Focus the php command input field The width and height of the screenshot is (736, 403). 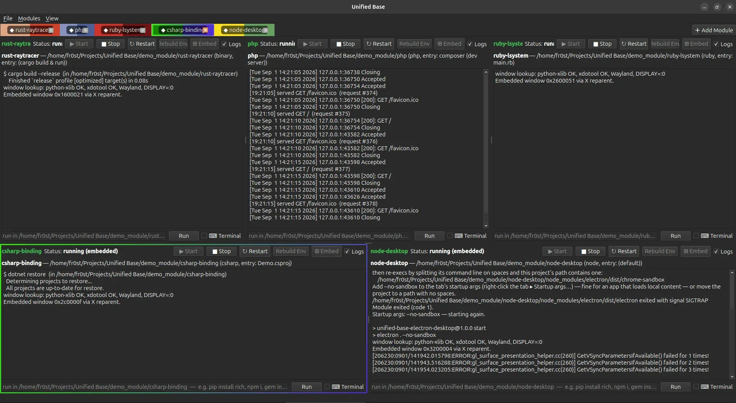(330, 236)
